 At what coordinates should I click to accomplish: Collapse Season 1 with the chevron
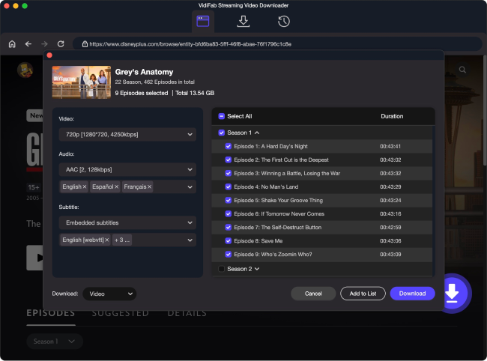pos(257,133)
